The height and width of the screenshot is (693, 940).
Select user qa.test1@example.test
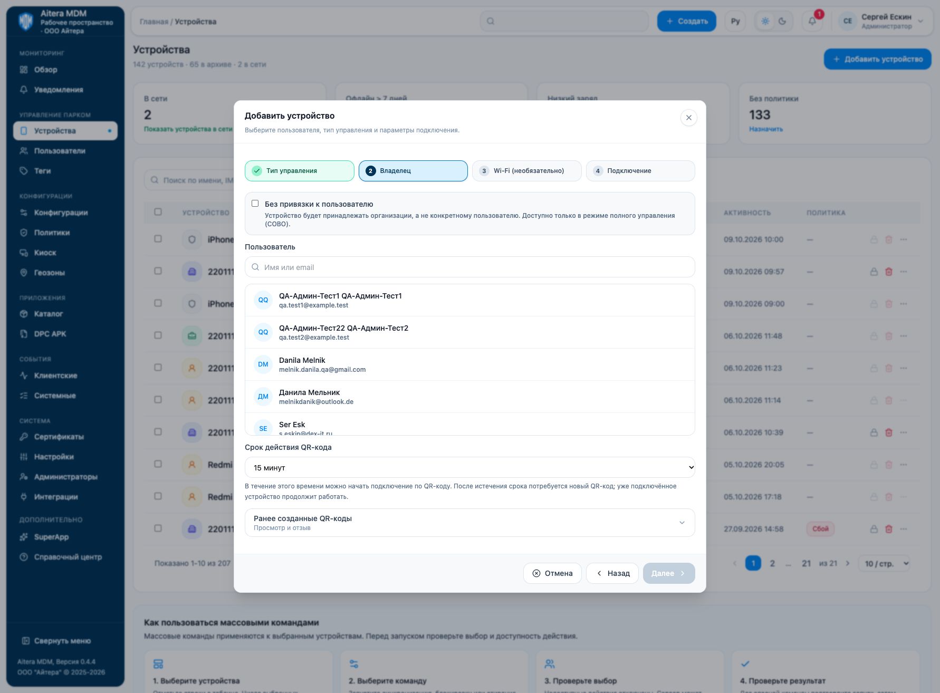click(469, 300)
